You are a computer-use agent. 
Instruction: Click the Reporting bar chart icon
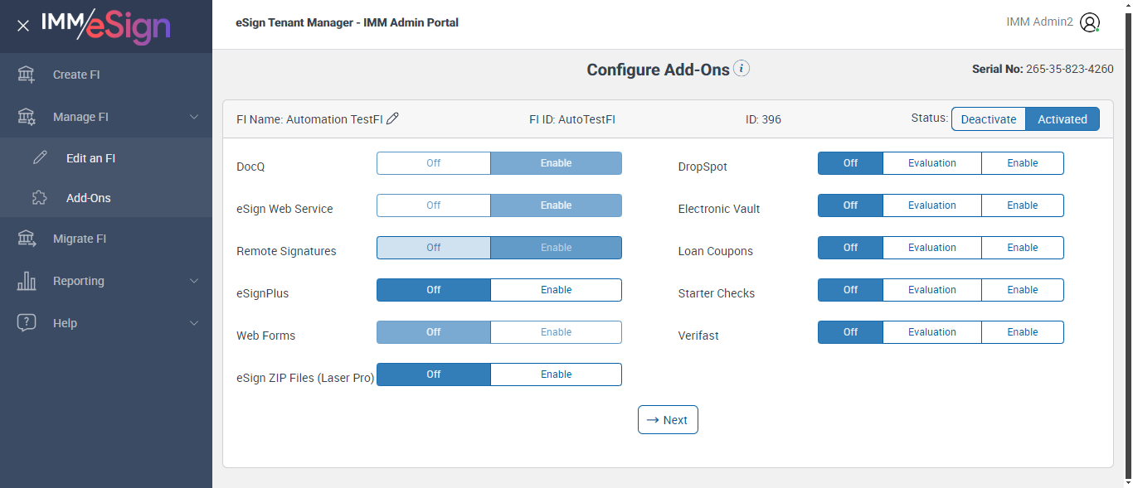click(x=27, y=281)
